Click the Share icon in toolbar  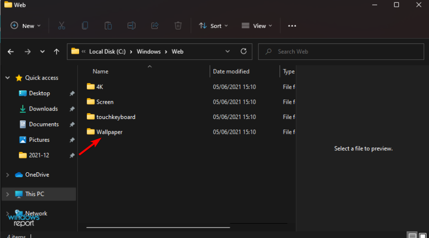click(155, 26)
